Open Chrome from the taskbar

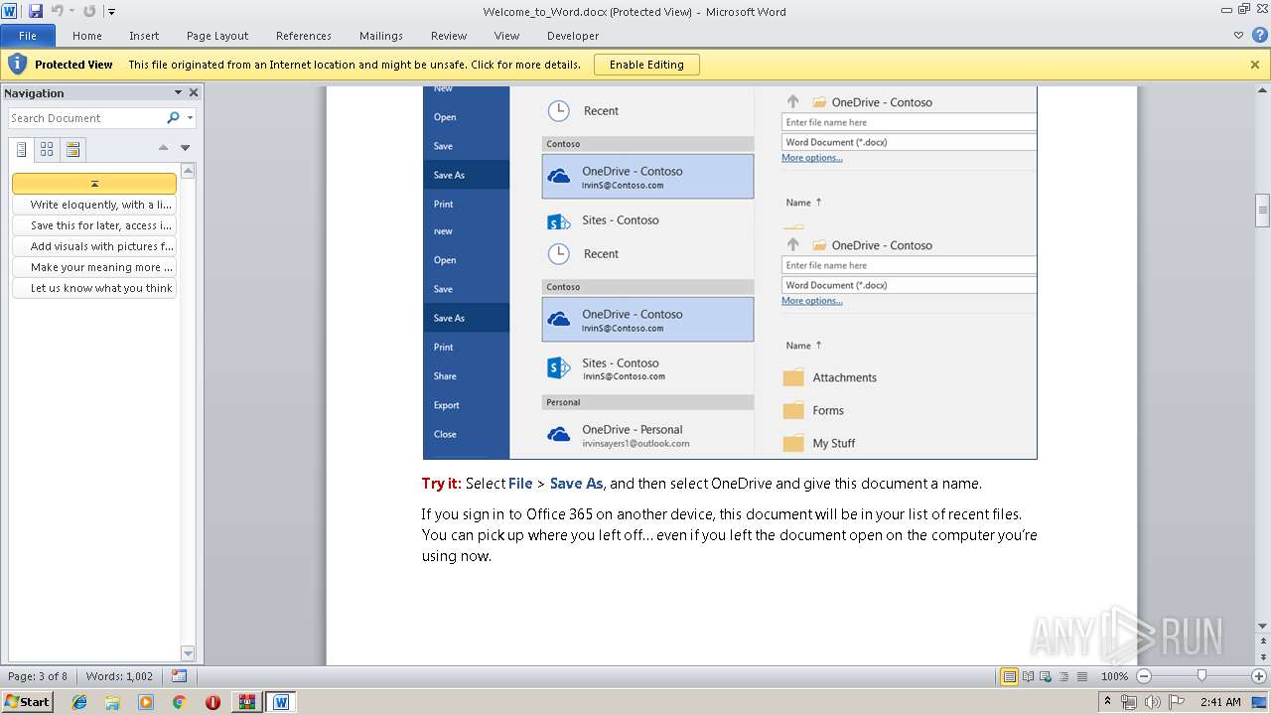pos(179,702)
